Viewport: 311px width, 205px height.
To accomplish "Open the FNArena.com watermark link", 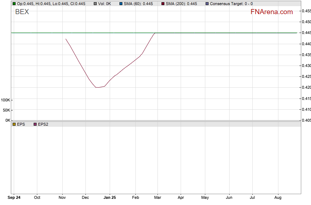I will coord(272,12).
